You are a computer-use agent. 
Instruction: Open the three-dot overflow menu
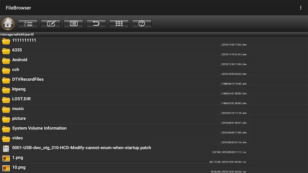click(301, 8)
